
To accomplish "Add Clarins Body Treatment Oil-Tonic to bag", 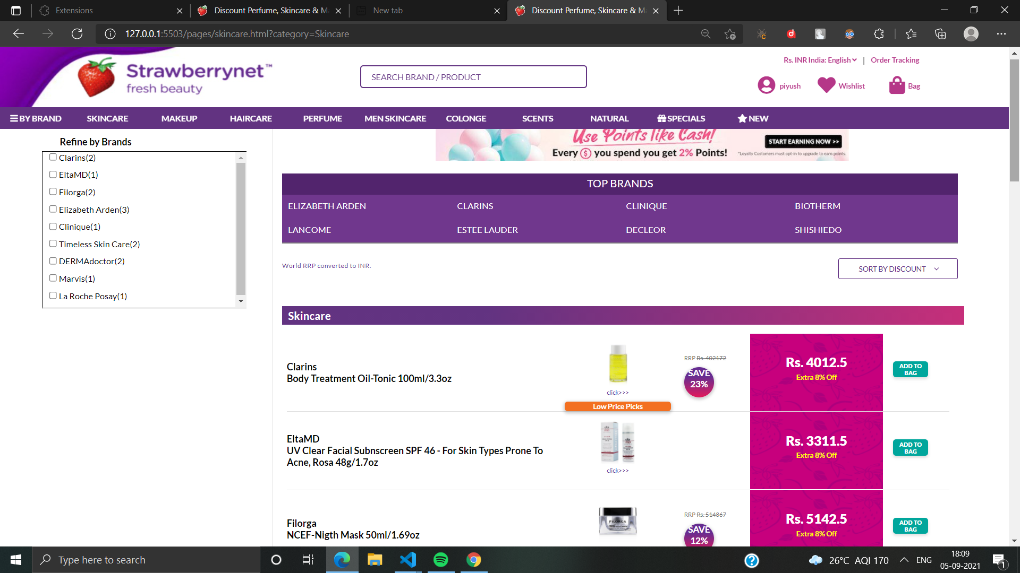I will tap(910, 369).
